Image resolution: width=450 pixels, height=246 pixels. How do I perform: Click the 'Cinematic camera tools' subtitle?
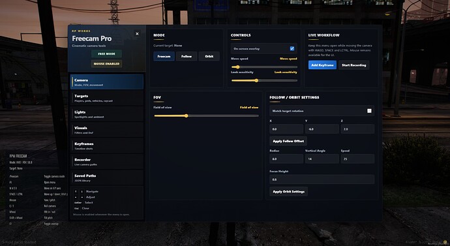point(89,46)
